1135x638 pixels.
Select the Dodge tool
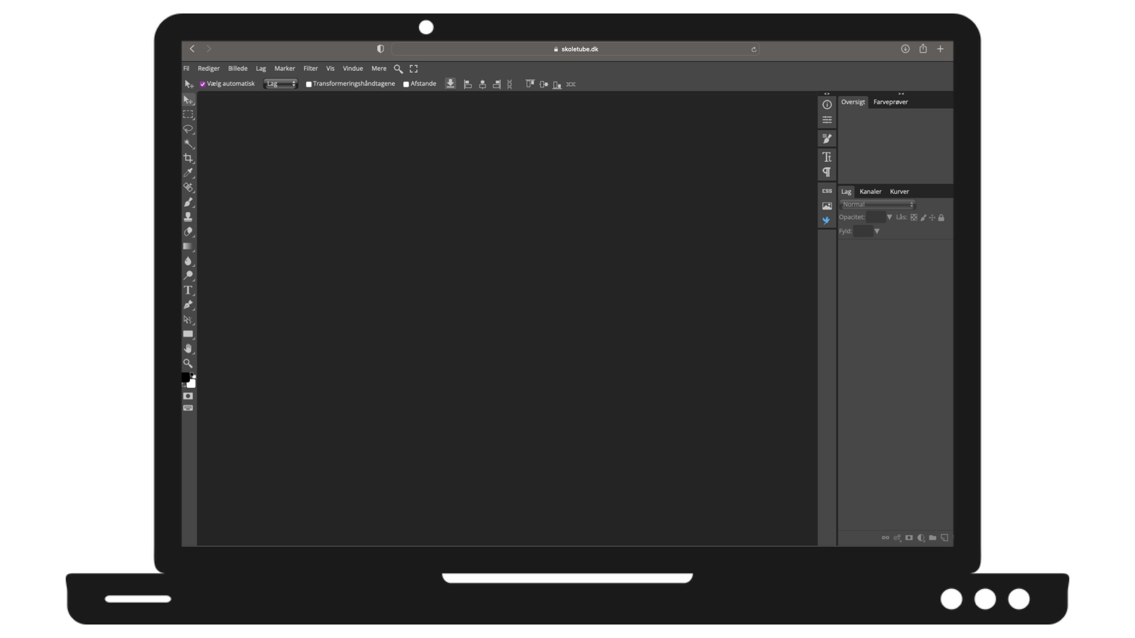coord(188,275)
